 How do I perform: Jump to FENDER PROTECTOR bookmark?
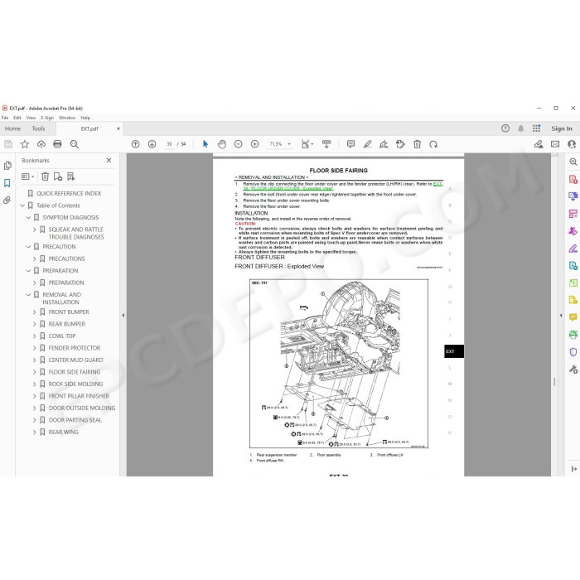point(75,348)
